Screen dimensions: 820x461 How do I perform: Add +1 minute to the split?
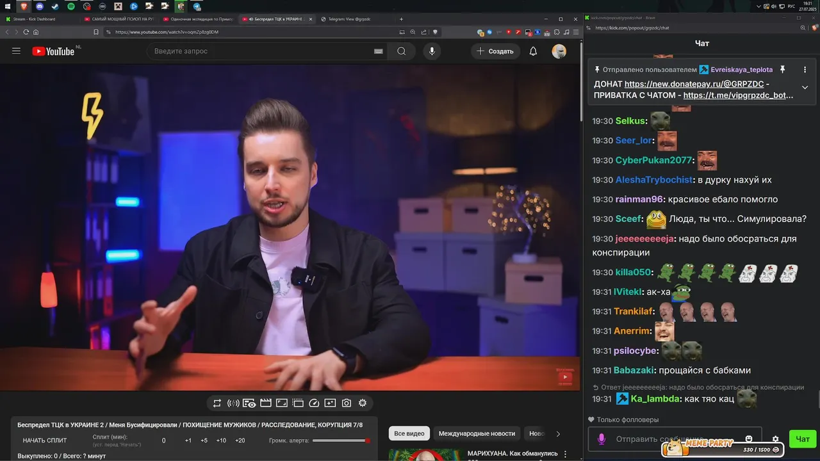tap(188, 441)
